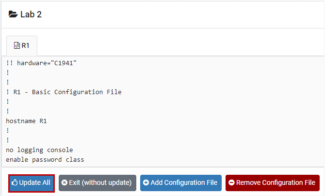Click the code file icon on R1 tab
The height and width of the screenshot is (196, 325).
pyautogui.click(x=16, y=46)
